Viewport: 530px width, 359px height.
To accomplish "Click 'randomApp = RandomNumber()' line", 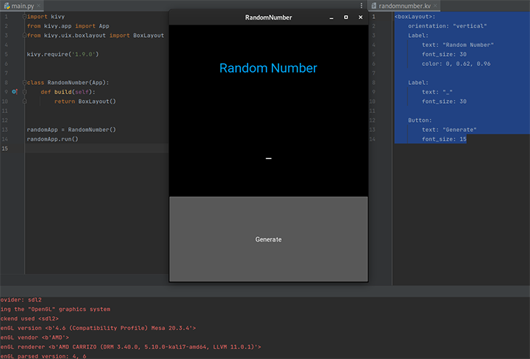I will pyautogui.click(x=71, y=130).
